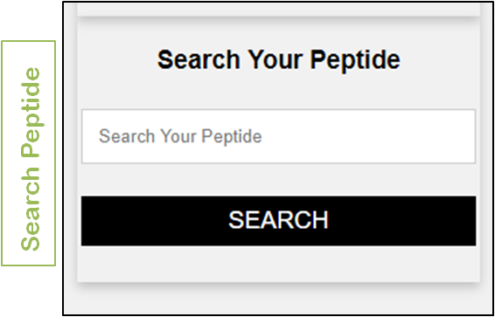Click the green-bordered box on the left

28,153
